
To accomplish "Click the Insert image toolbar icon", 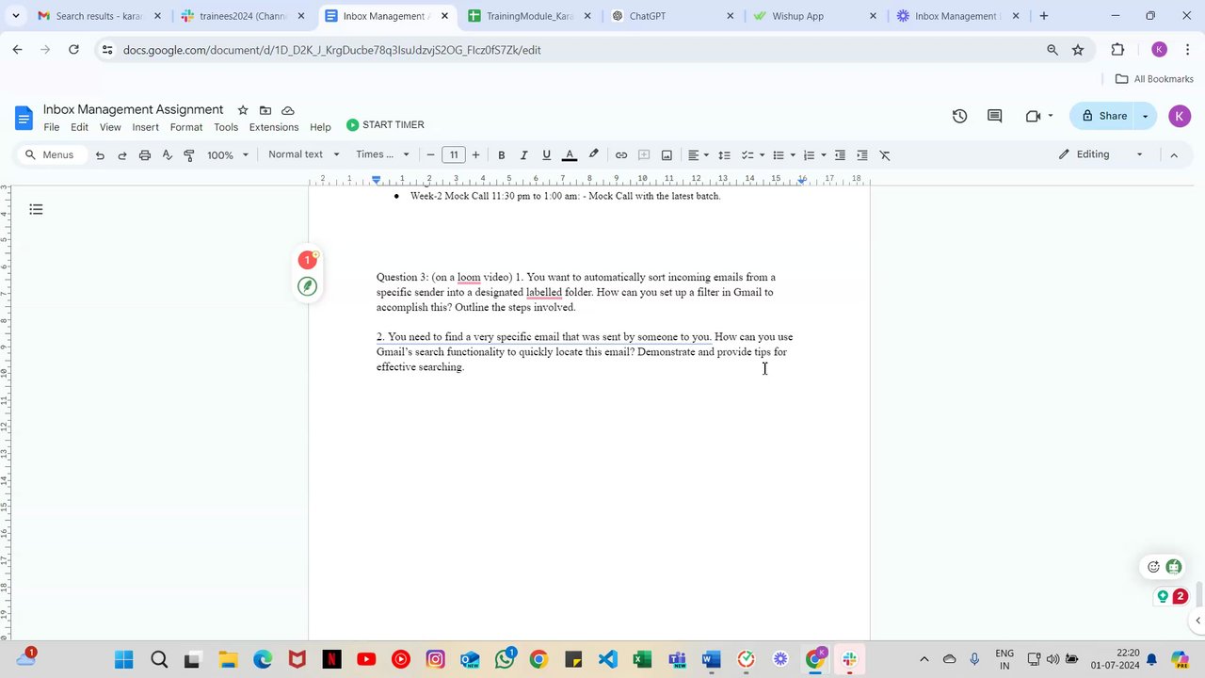I will [x=667, y=155].
